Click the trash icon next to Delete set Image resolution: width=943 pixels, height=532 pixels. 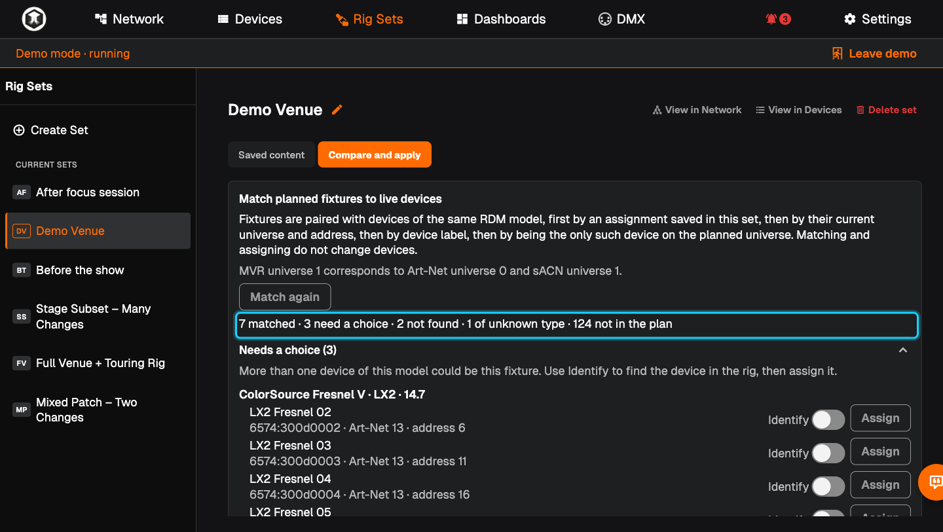point(860,110)
